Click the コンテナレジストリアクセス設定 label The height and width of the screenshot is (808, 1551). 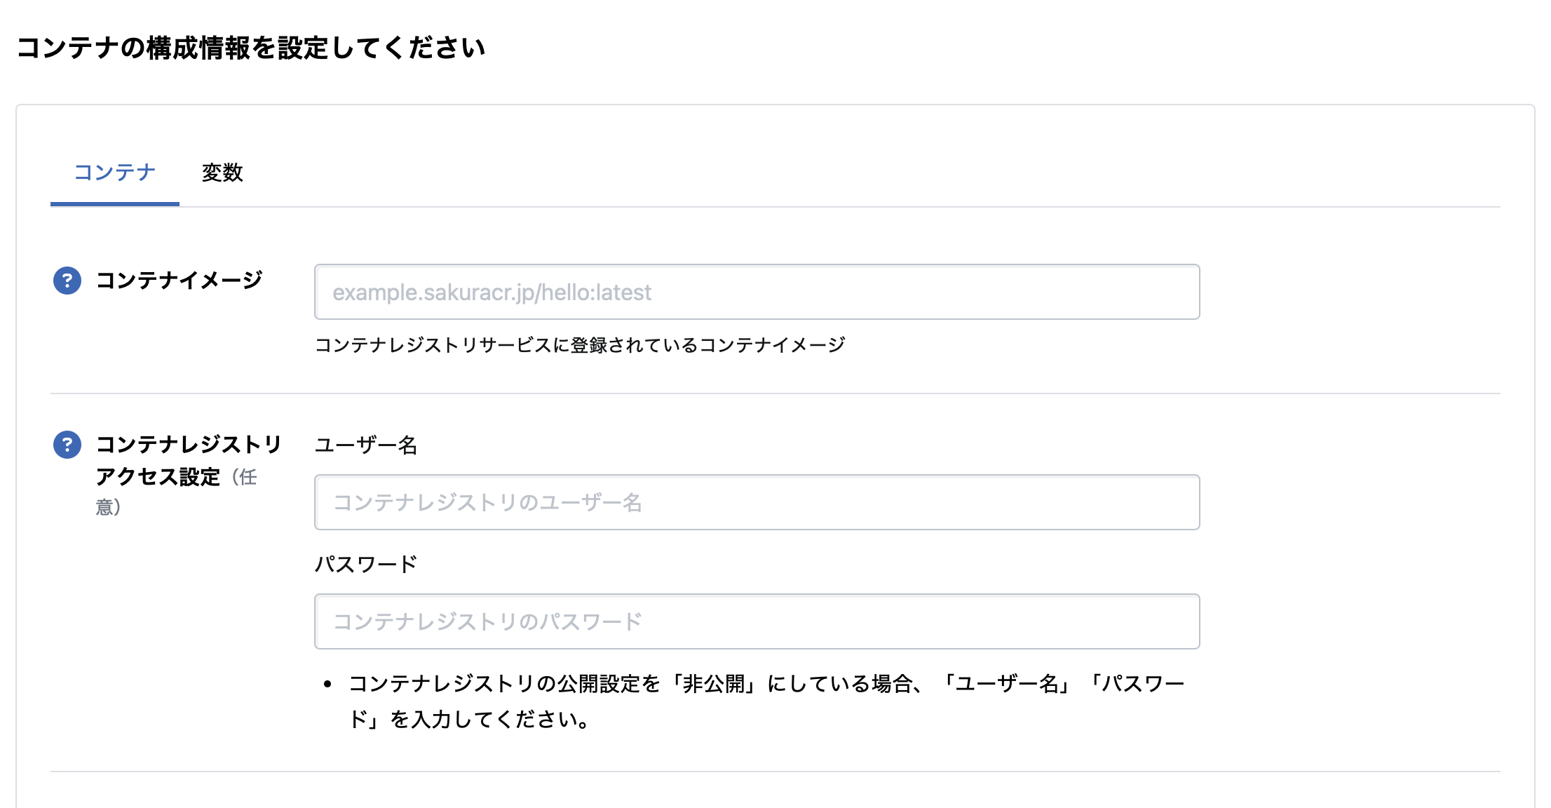point(188,460)
